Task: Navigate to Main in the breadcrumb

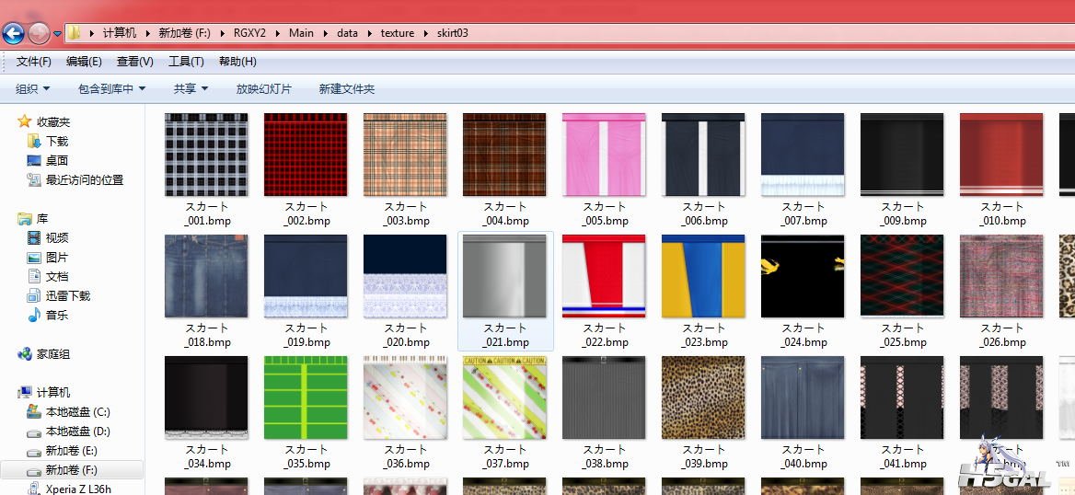Action: 301,33
